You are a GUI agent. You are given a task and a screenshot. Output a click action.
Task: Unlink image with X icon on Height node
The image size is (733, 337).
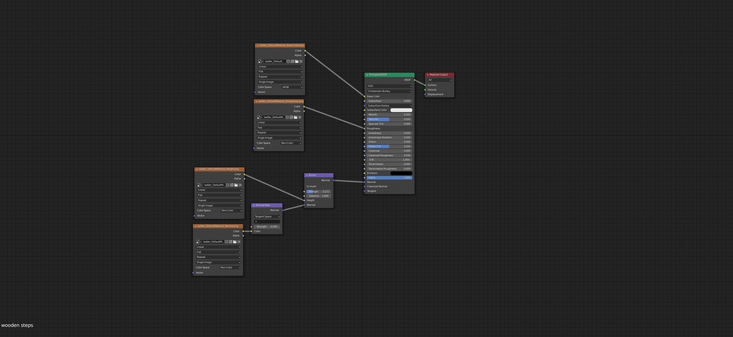(x=240, y=185)
